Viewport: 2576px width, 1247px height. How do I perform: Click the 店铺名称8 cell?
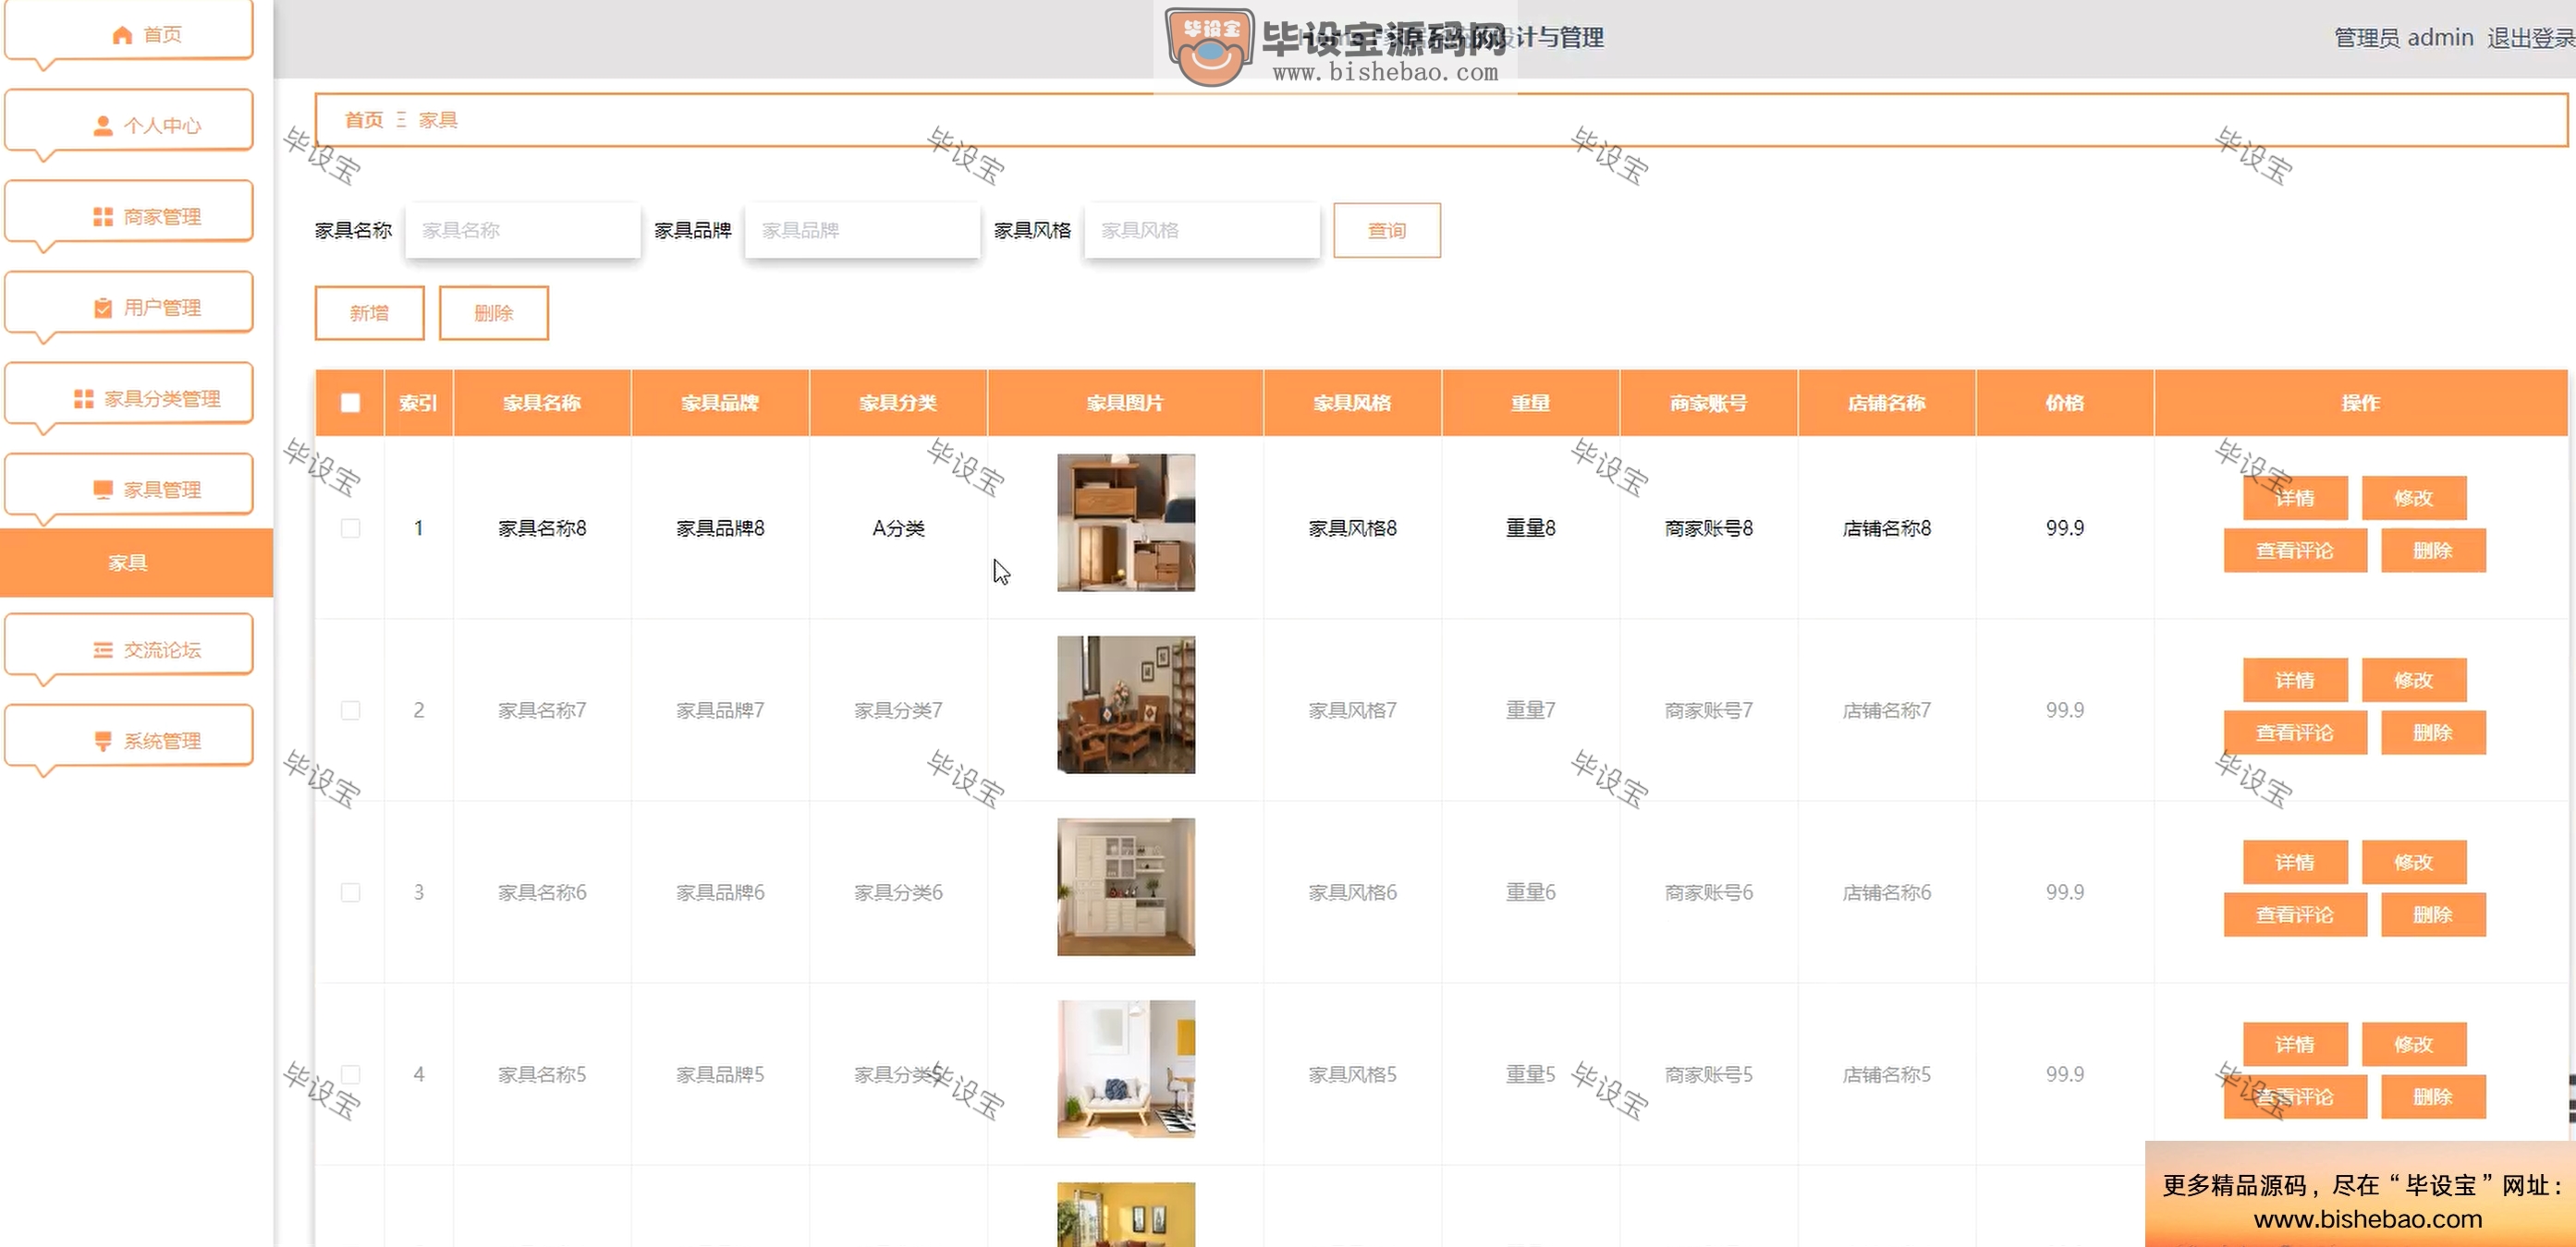(x=1887, y=527)
